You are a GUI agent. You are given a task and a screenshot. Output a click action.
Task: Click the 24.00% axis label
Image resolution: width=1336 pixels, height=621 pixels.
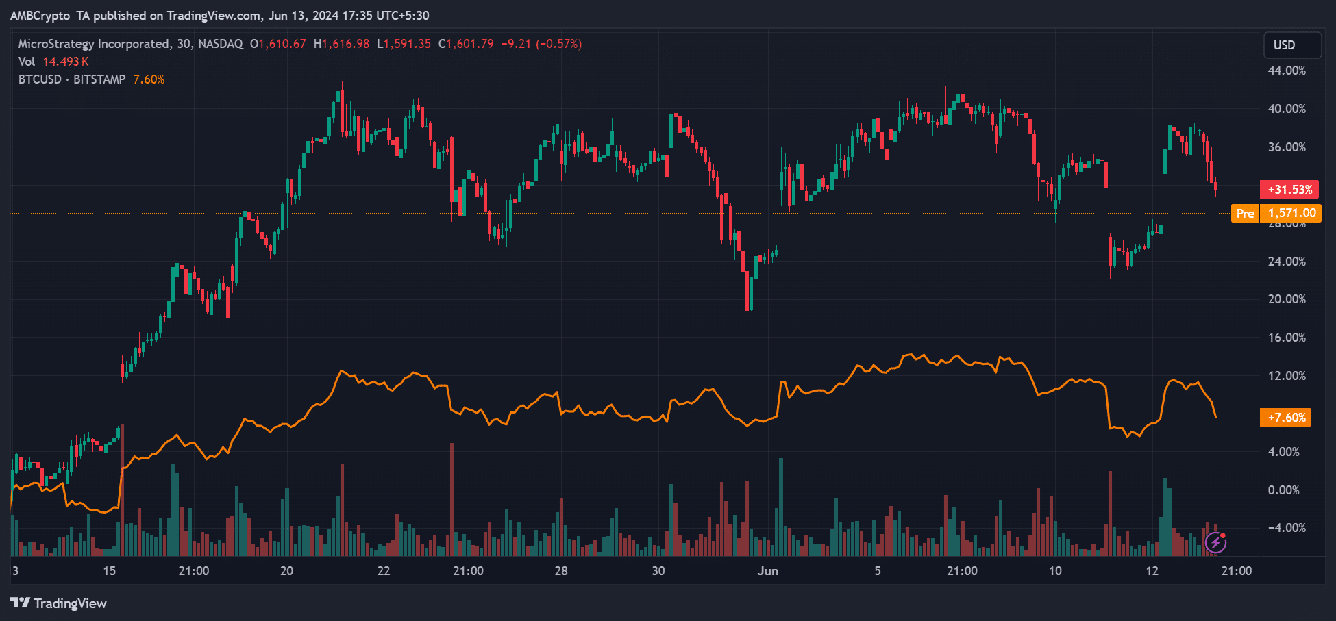(x=1287, y=262)
